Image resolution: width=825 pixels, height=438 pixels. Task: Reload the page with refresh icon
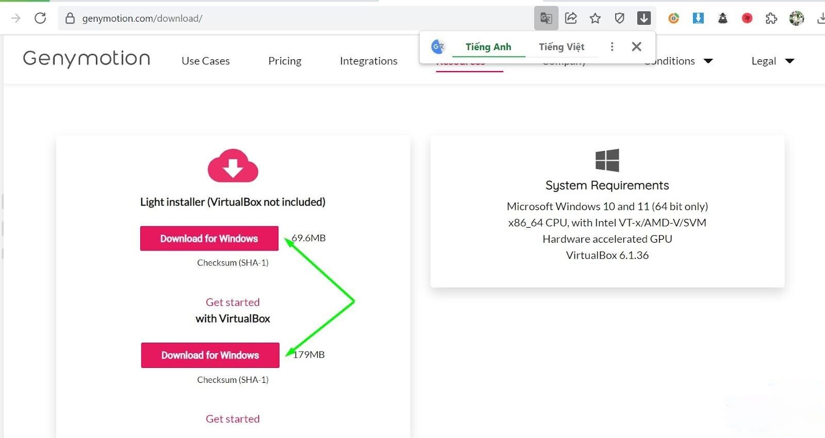click(40, 18)
